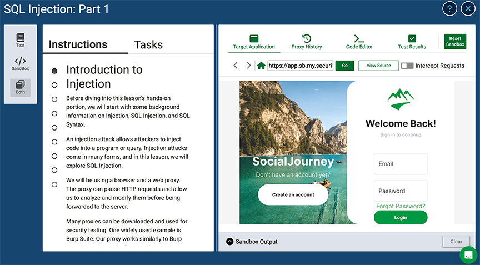Switch to SandBox view mode
Image resolution: width=480 pixels, height=265 pixels.
point(20,64)
